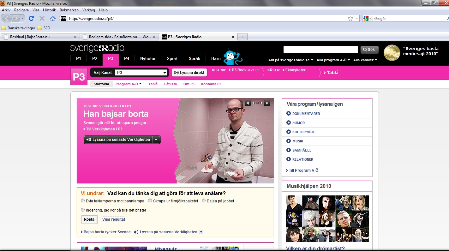Switch to the P1 channel tab
449x251 pixels.
click(79, 58)
